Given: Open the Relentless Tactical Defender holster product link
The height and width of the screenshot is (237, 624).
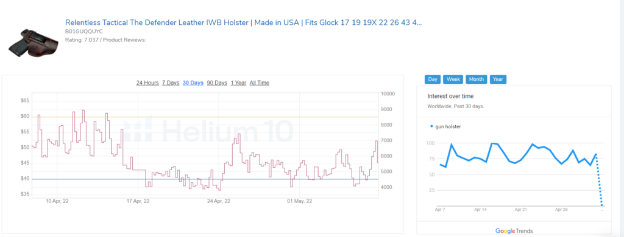Looking at the screenshot, I should (243, 22).
